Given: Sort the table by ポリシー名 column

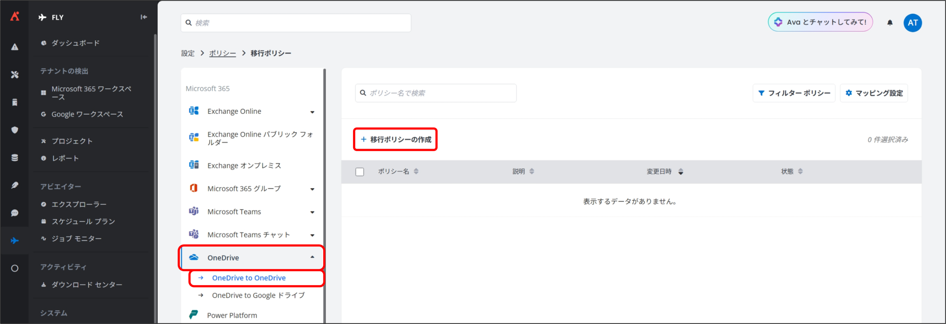Looking at the screenshot, I should point(416,171).
